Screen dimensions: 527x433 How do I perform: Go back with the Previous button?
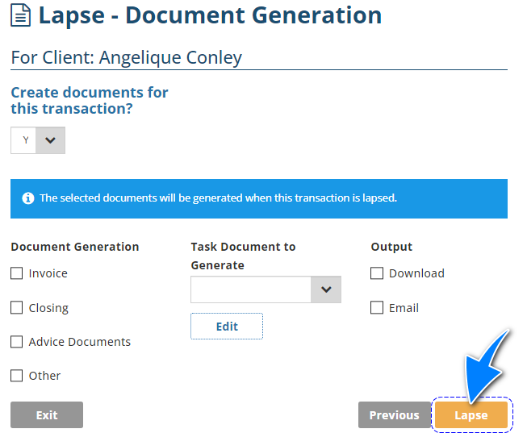point(394,415)
